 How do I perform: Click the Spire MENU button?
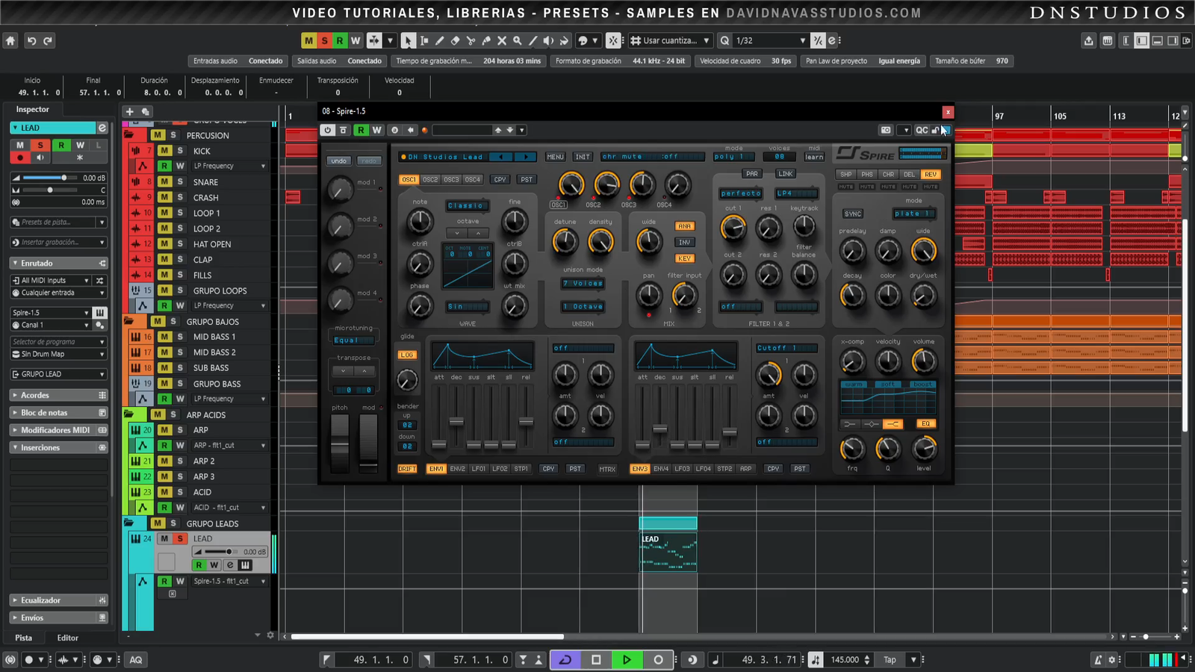click(555, 157)
